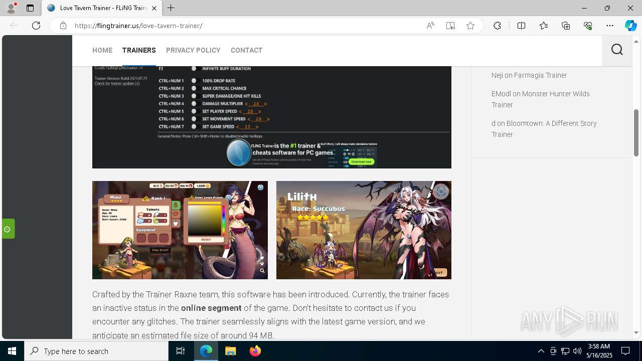Viewport: 642px width, 361px height.
Task: Click the EModl commenter name
Action: (501, 94)
